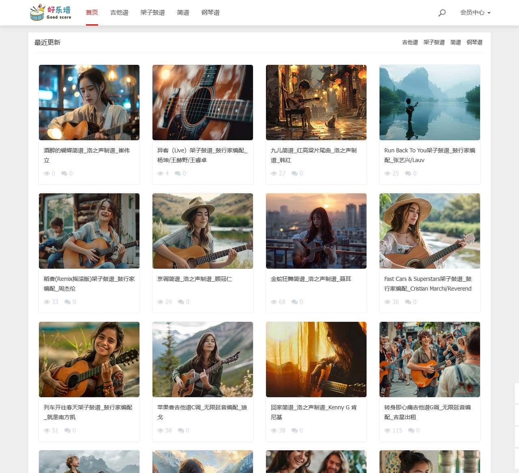Viewport: 519px width, 473px height.
Task: Click the Good Score drum logo
Action: tap(51, 13)
